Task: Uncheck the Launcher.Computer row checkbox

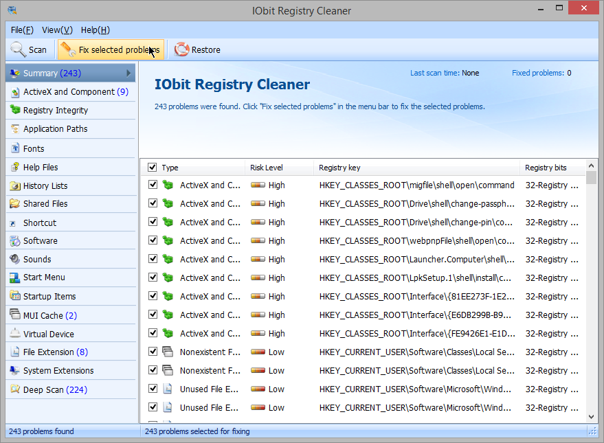Action: coord(153,259)
